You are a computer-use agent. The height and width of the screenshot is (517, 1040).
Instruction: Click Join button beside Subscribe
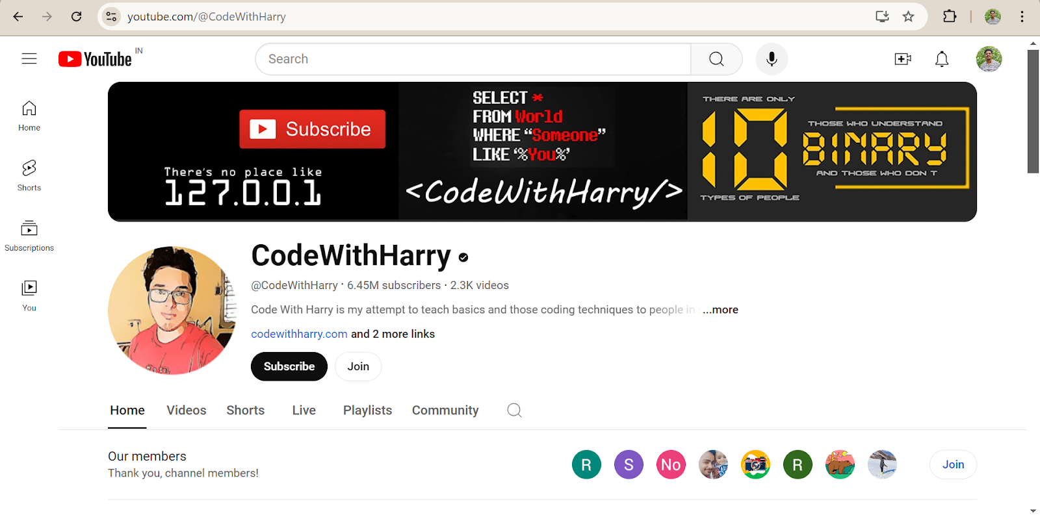click(358, 366)
